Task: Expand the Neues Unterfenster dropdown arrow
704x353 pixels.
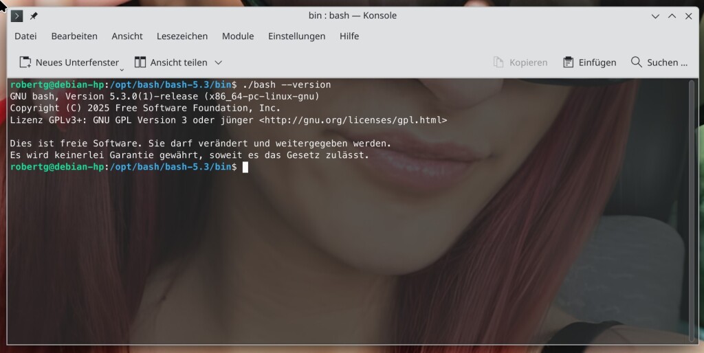Action: pos(122,69)
